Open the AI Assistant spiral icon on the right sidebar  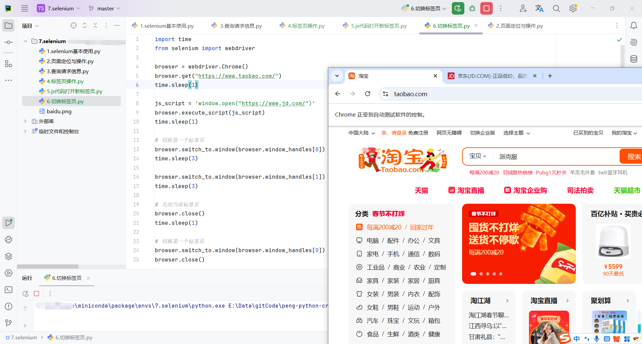pos(634,42)
